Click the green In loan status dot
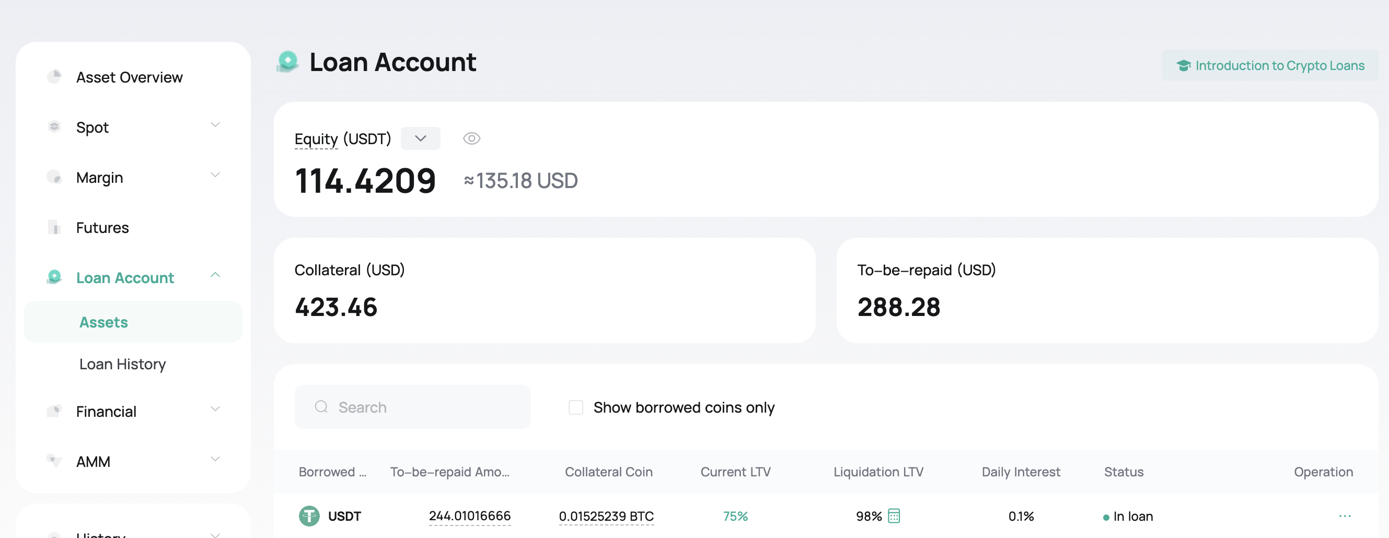 1106,517
